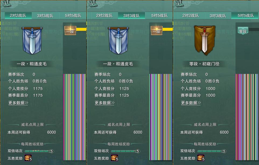Switch to 2对2战队 tab in left panel

[18, 16]
